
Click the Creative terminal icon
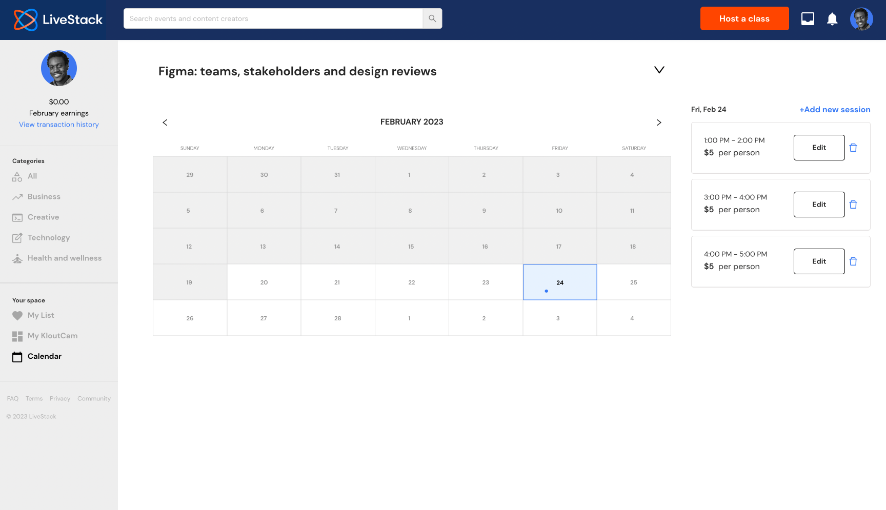click(17, 217)
